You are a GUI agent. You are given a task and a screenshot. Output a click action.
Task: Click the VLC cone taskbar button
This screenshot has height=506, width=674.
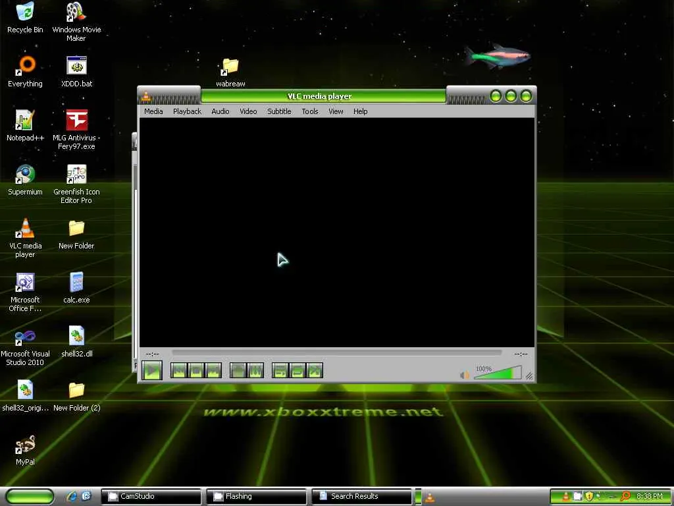429,497
